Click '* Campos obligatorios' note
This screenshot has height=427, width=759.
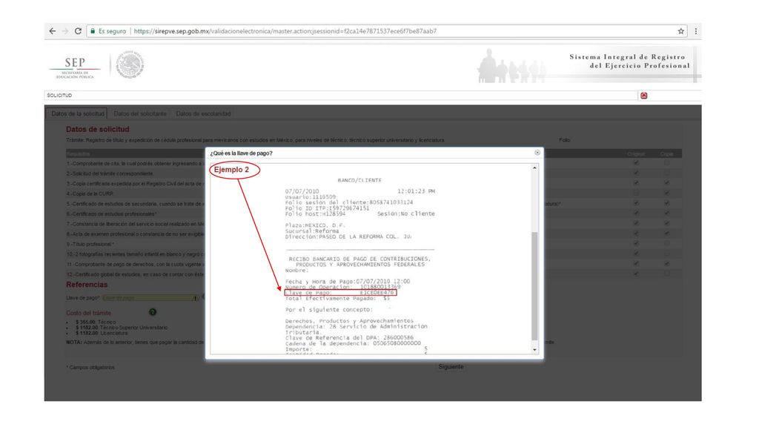click(90, 368)
